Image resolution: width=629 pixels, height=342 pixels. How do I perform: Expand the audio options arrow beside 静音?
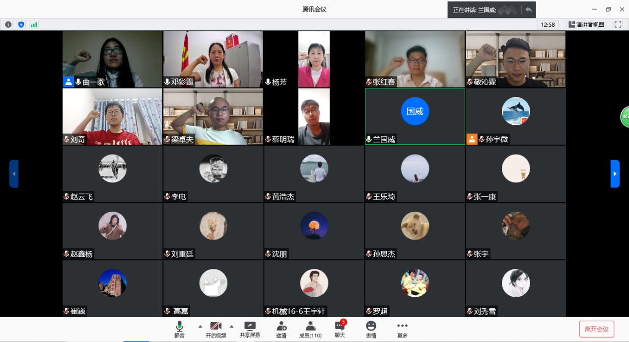[x=200, y=327]
